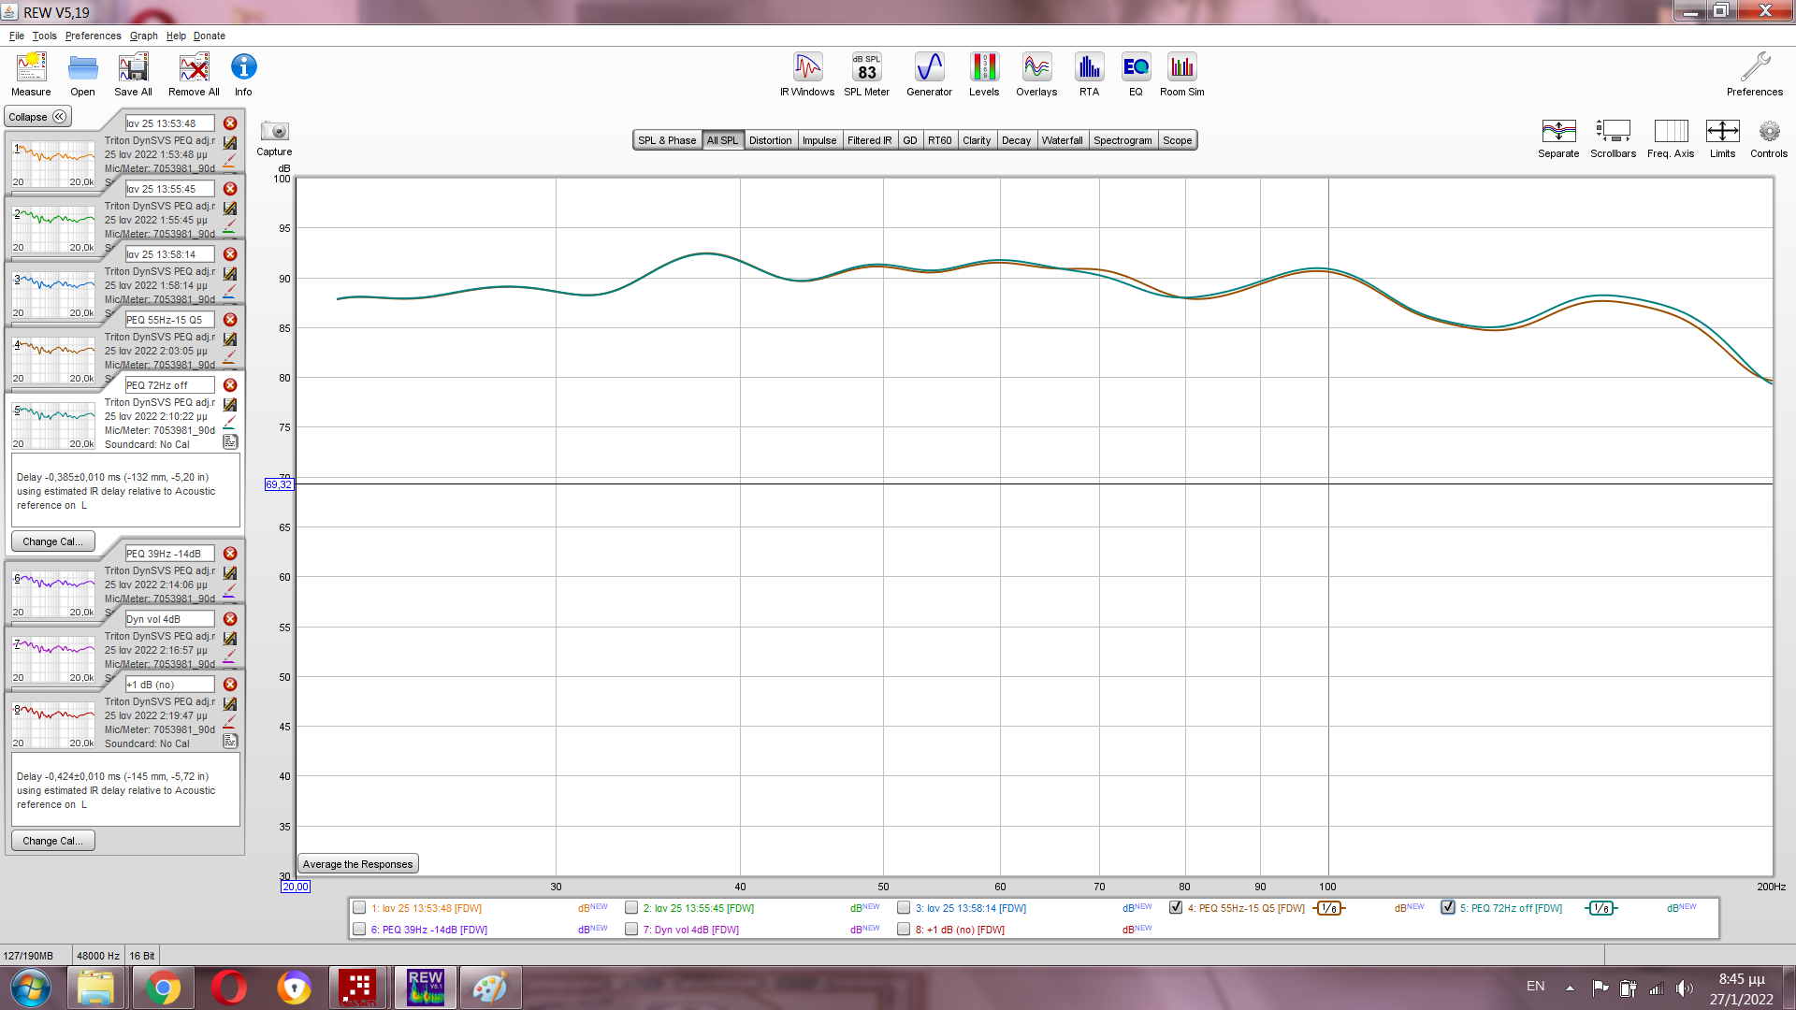This screenshot has height=1010, width=1796.
Task: Switch to the Waterfall tab
Action: [1062, 140]
